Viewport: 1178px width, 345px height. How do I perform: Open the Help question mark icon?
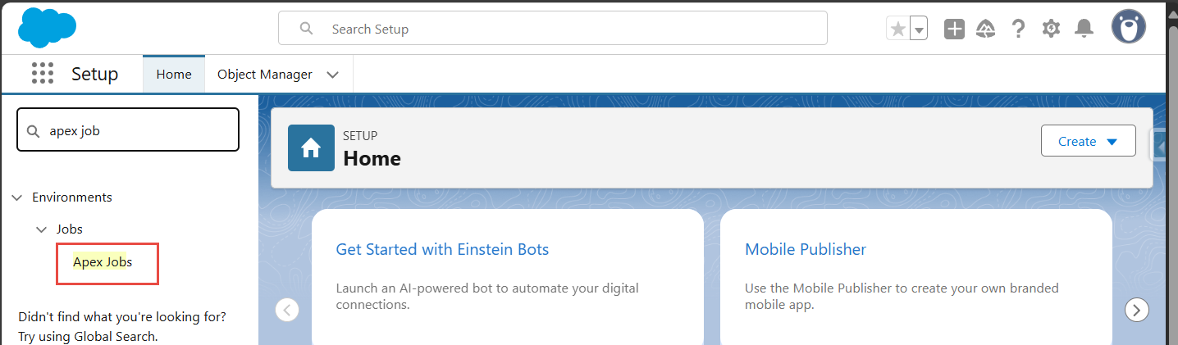(1018, 29)
